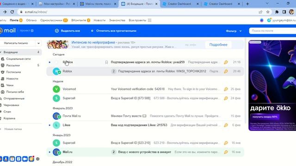Select the Likee email via its avatar
The width and height of the screenshot is (296, 166).
56,125
